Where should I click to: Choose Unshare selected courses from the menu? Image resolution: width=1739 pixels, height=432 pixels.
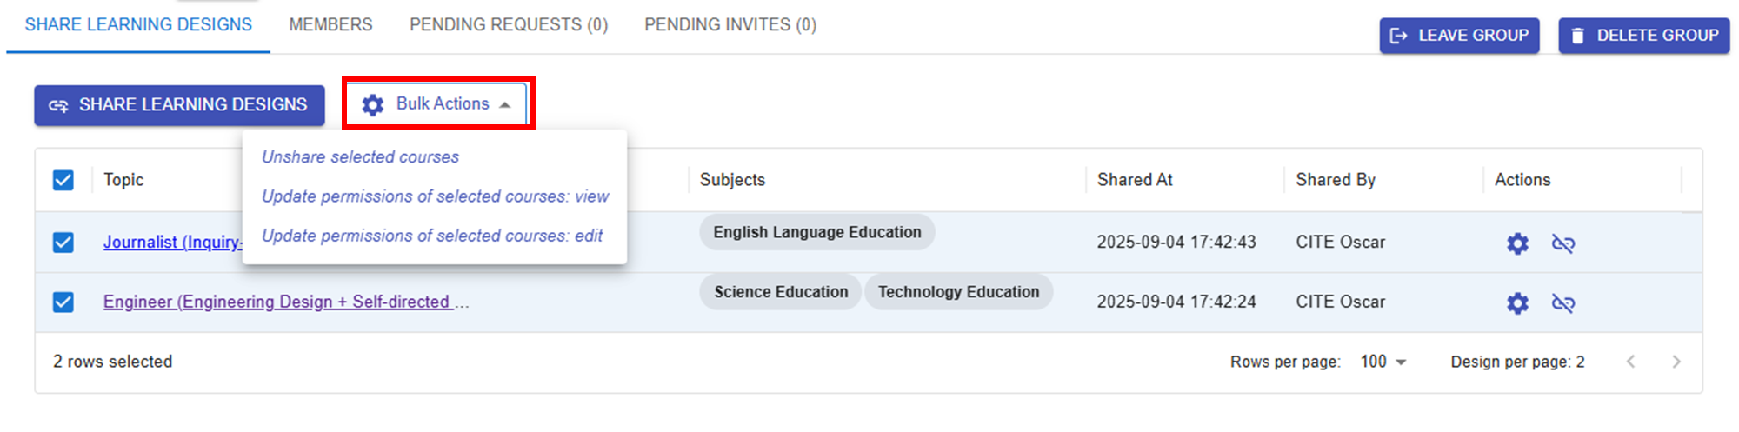click(x=360, y=157)
